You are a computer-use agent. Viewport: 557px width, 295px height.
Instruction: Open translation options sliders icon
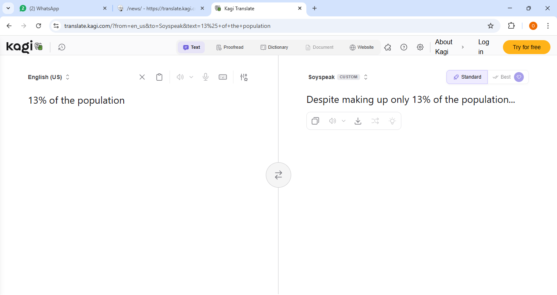tap(244, 77)
